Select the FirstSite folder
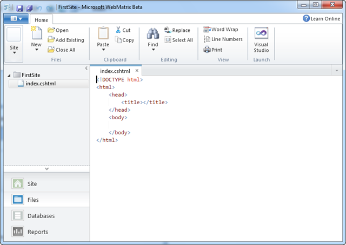346x245 pixels. pyautogui.click(x=26, y=75)
